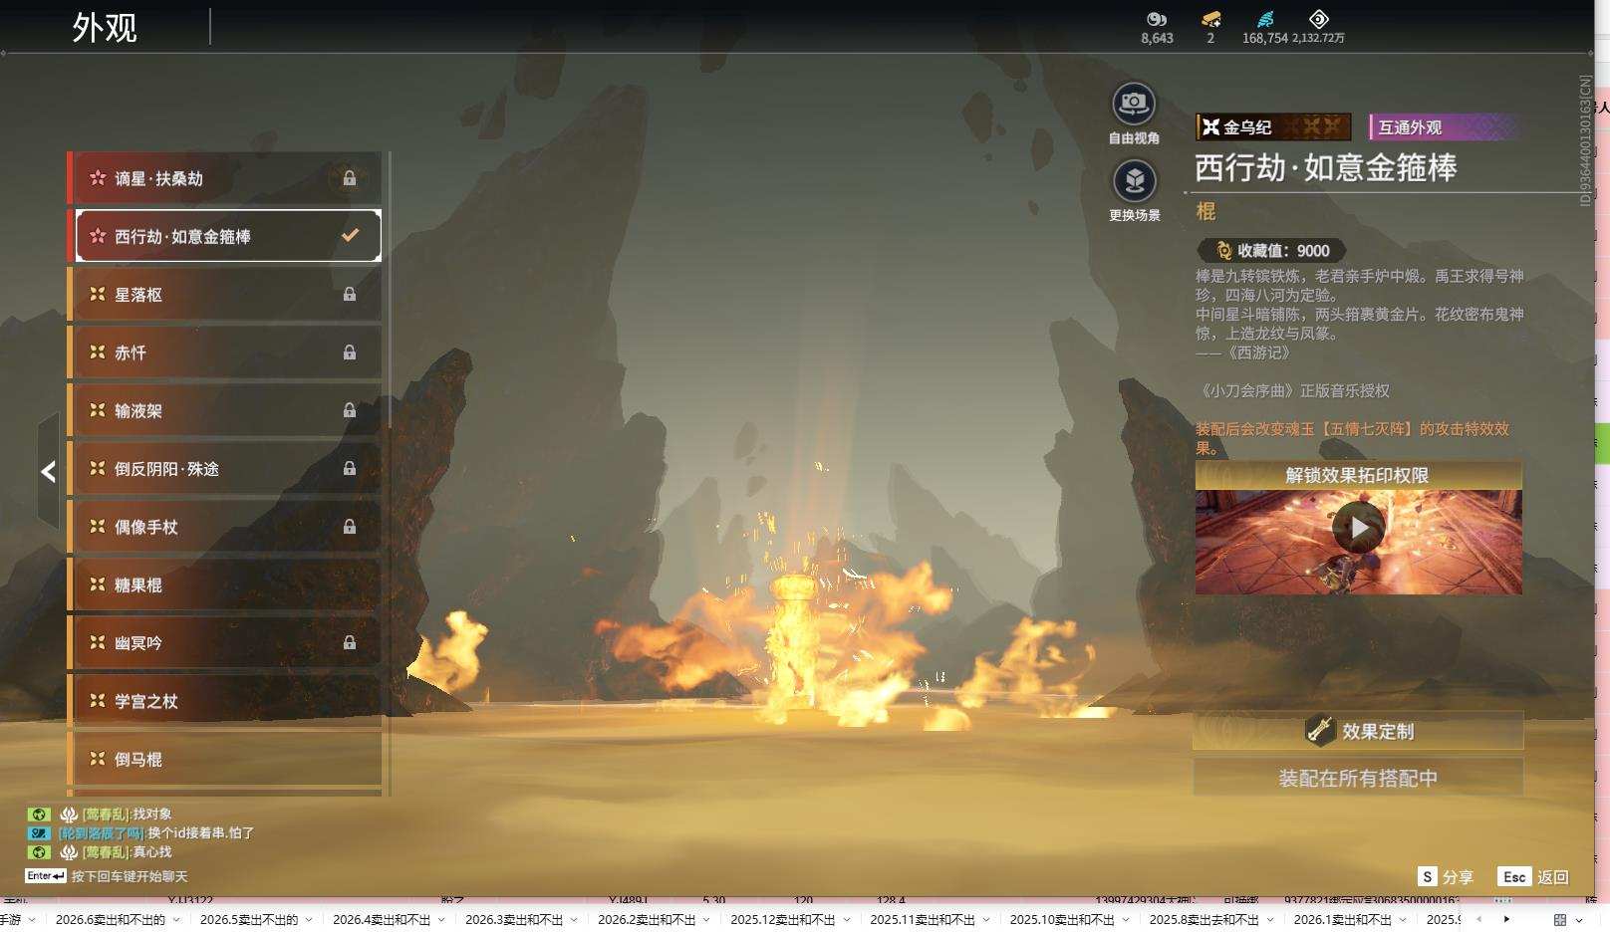Click the world channel icon beside 找对象 message
The height and width of the screenshot is (935, 1610).
[x=39, y=815]
